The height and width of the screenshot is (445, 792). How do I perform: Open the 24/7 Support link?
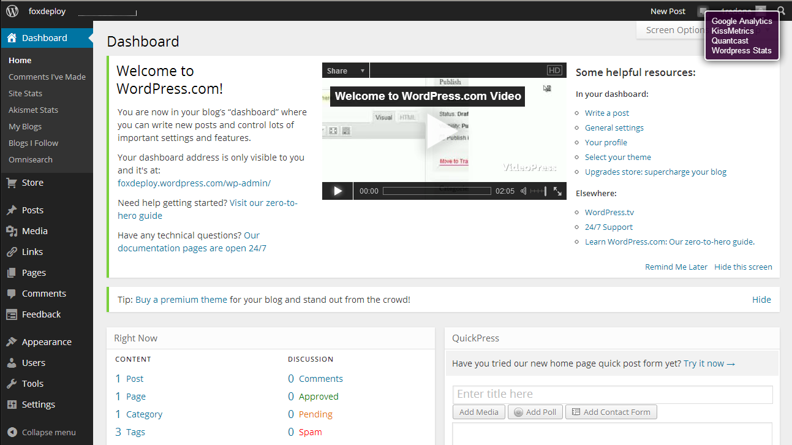pyautogui.click(x=609, y=227)
